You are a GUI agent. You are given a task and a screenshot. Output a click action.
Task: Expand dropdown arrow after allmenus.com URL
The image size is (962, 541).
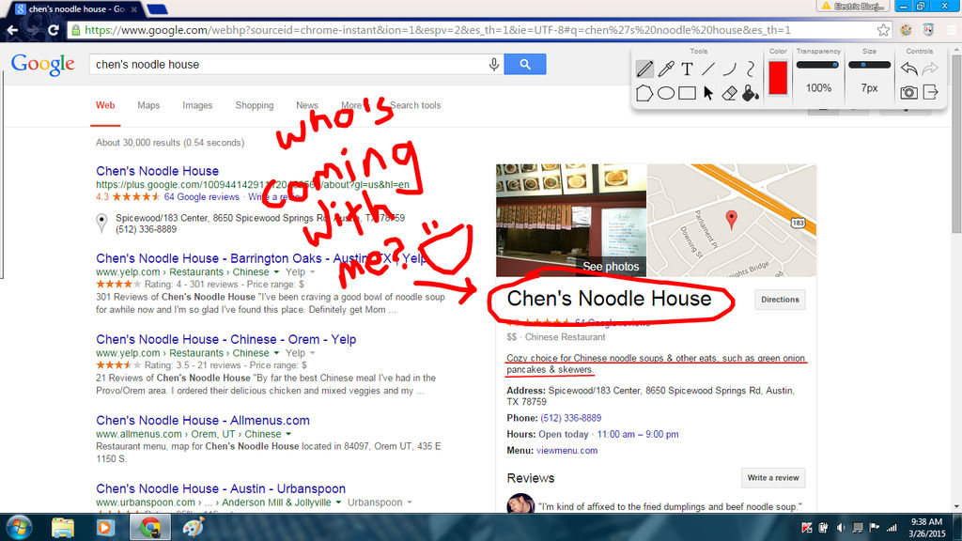pyautogui.click(x=288, y=434)
